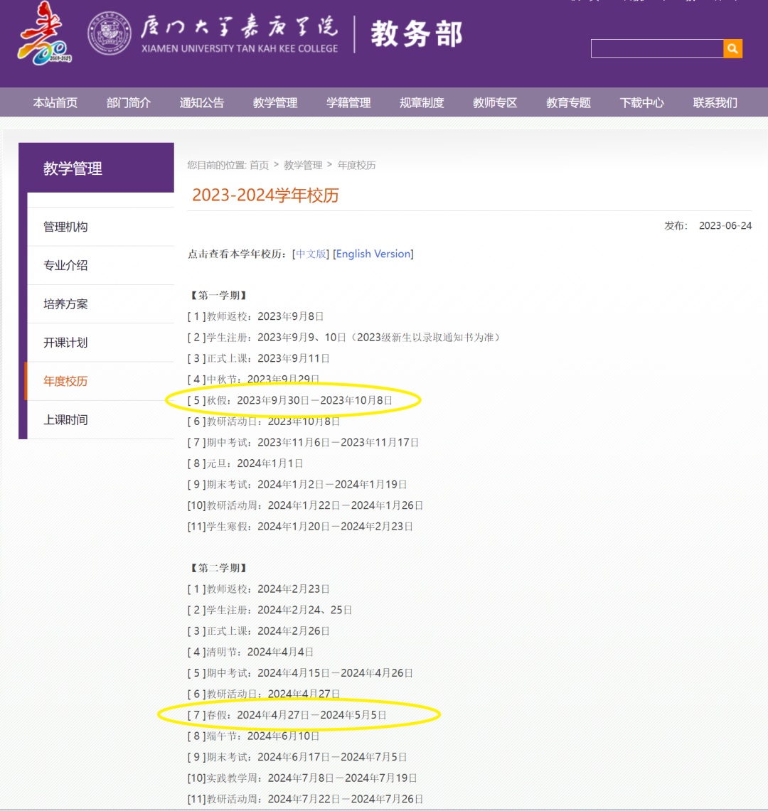The width and height of the screenshot is (768, 811).
Task: Open the 联系我们 page
Action: (x=715, y=102)
